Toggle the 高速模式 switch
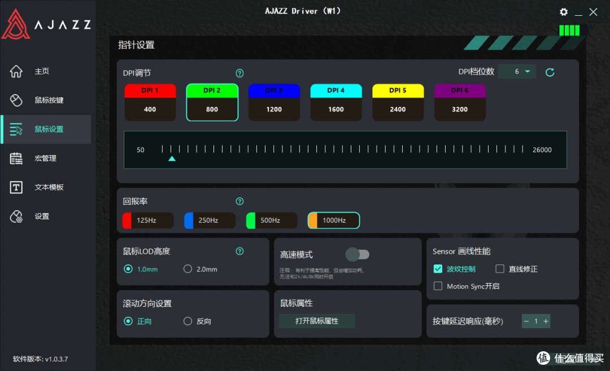 [357, 254]
